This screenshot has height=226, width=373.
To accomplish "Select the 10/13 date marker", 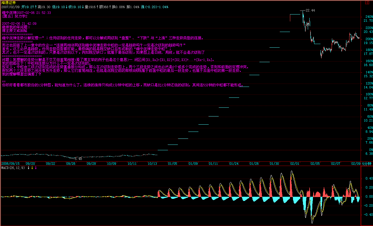I will click(153, 163).
